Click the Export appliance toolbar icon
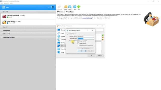This screenshot has height=90, width=161. coord(70,7)
